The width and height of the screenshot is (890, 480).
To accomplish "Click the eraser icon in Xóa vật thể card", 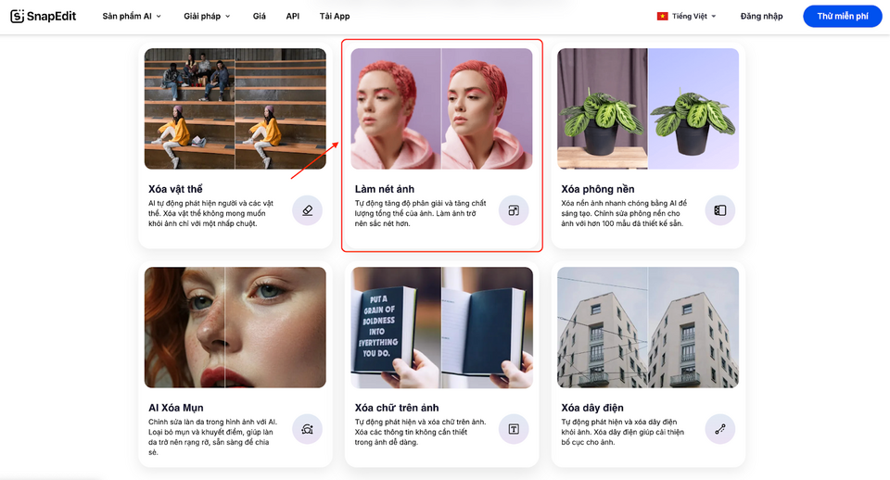I will tap(307, 210).
